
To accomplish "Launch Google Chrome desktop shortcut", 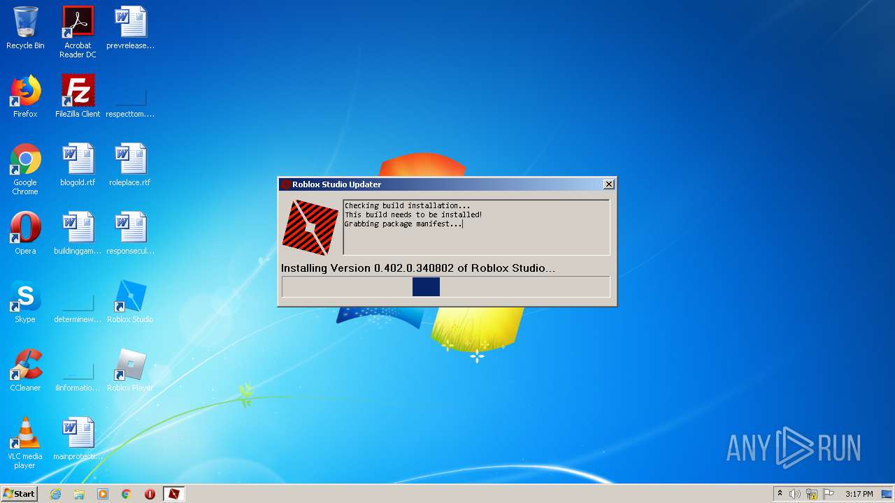I will (x=25, y=169).
